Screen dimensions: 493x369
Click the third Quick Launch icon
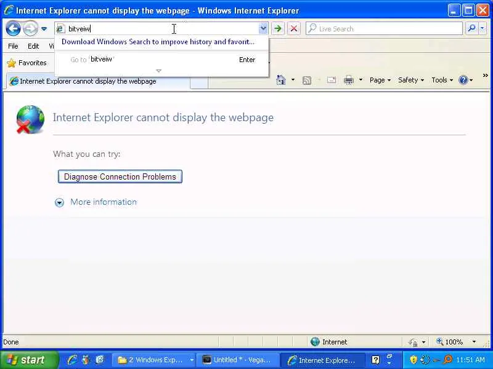100,360
